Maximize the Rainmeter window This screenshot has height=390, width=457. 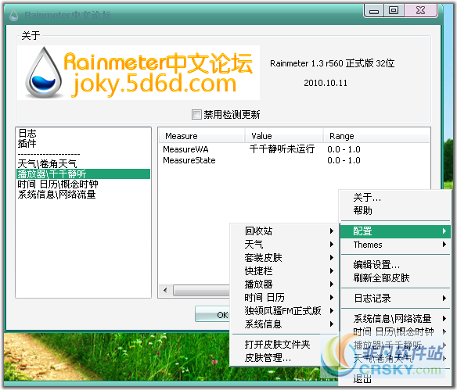coord(394,11)
